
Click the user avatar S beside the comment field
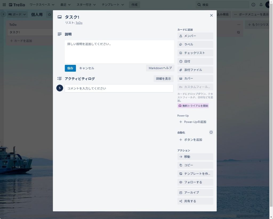click(x=59, y=88)
